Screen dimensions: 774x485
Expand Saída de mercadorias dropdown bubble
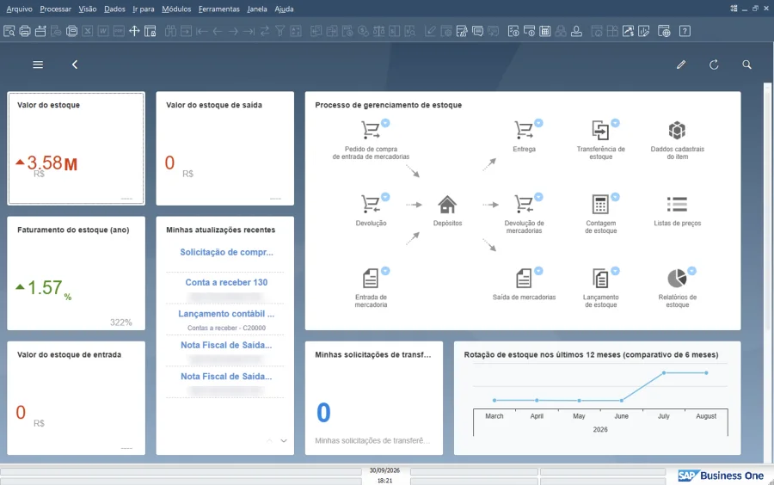(539, 271)
